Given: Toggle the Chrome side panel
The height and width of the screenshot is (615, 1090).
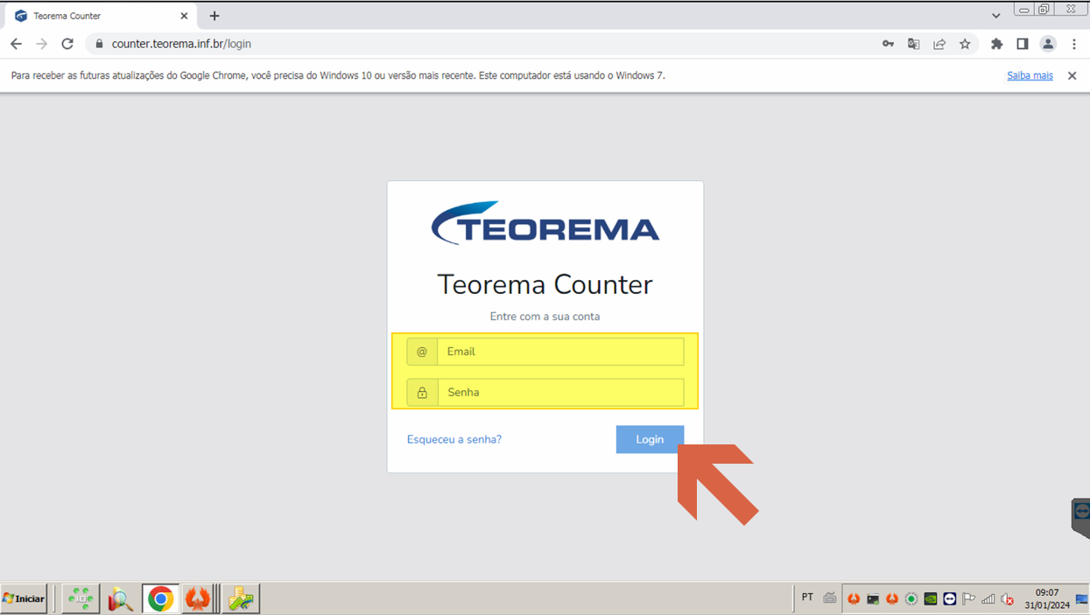Looking at the screenshot, I should coord(1022,44).
